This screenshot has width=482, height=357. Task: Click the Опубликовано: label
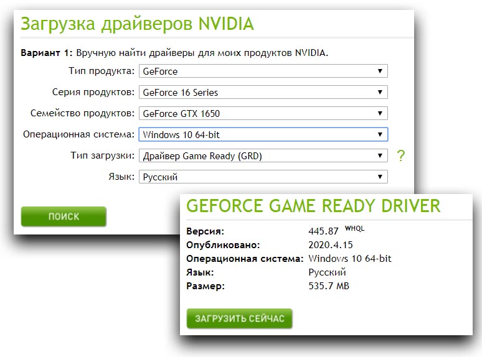223,245
